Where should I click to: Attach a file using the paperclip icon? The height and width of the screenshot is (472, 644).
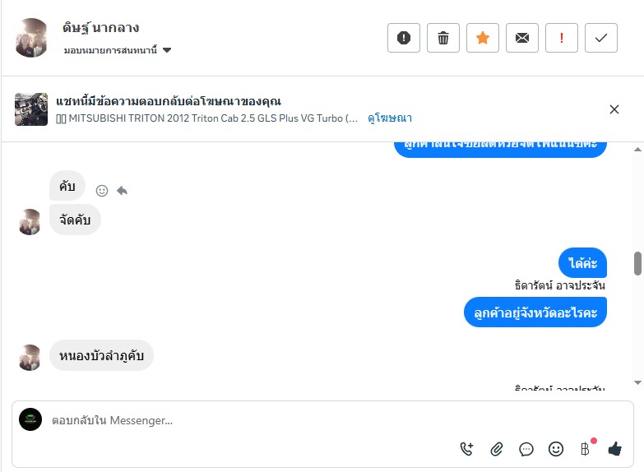(x=497, y=449)
